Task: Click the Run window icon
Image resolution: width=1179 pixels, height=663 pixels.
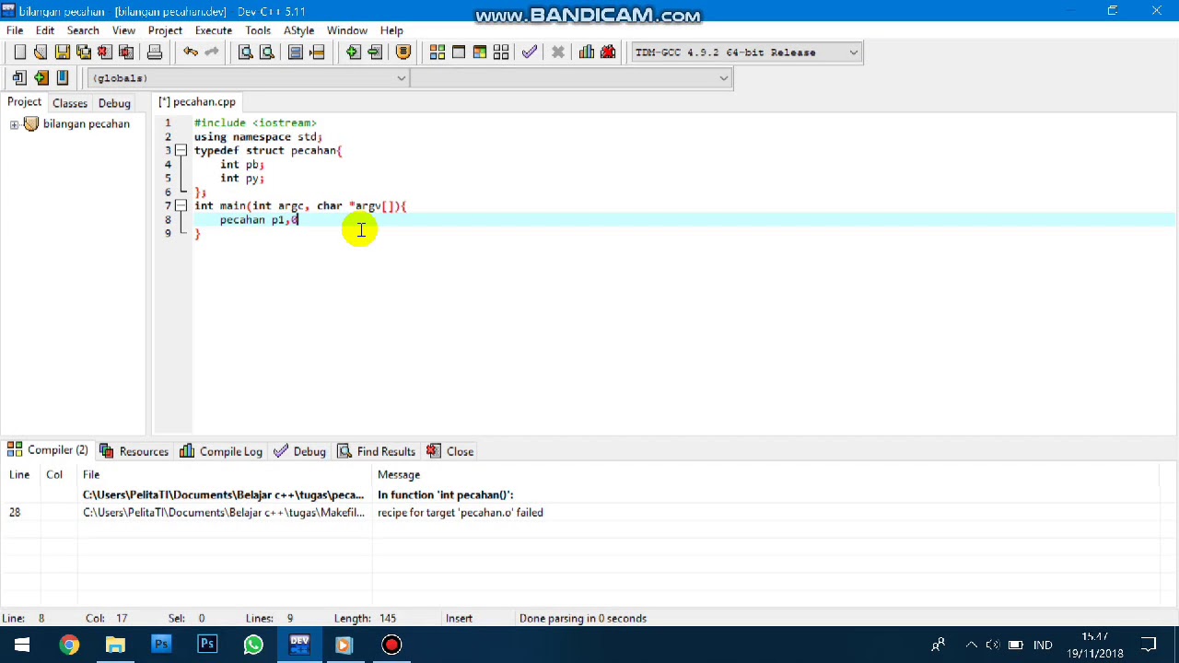Action: pyautogui.click(x=459, y=52)
